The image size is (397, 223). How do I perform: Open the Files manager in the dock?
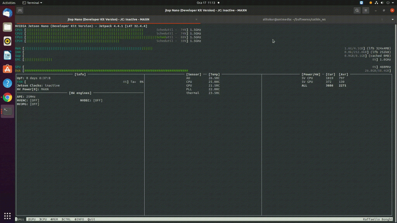7,27
